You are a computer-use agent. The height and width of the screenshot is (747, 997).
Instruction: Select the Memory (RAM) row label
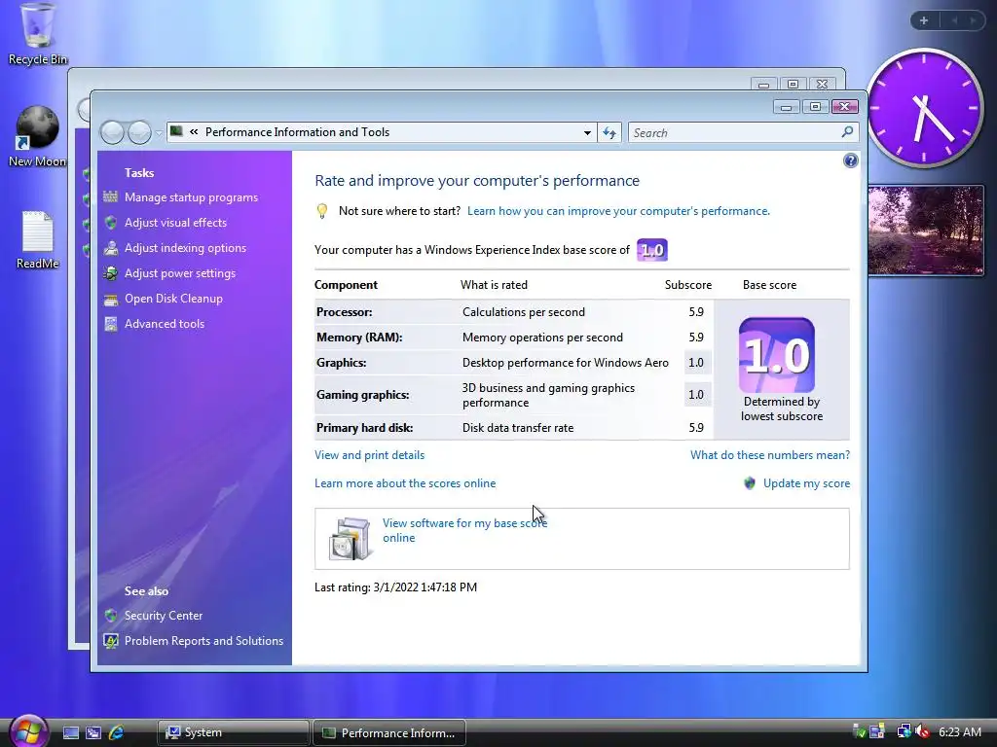(359, 338)
